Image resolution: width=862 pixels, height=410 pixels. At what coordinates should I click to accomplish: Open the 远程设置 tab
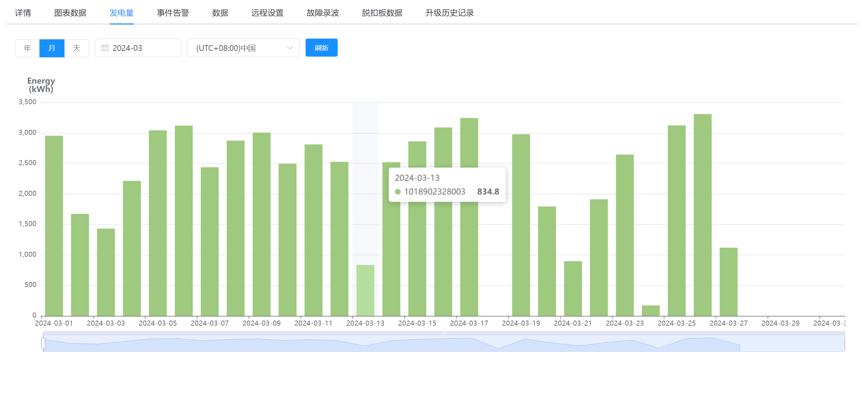pyautogui.click(x=267, y=13)
